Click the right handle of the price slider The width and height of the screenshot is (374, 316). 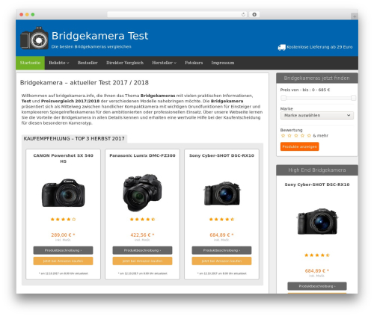353,98
